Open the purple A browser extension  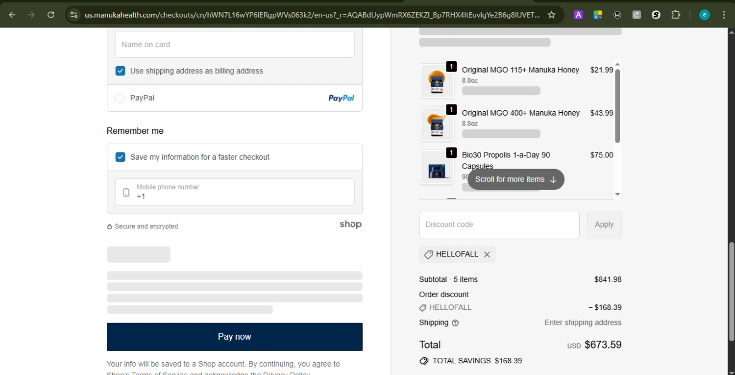pyautogui.click(x=578, y=15)
